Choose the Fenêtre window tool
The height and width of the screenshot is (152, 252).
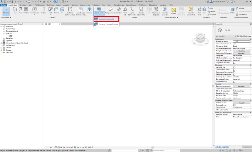coord(26,10)
